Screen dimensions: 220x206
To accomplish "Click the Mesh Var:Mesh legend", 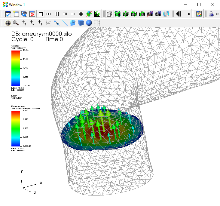I will click(17, 97).
